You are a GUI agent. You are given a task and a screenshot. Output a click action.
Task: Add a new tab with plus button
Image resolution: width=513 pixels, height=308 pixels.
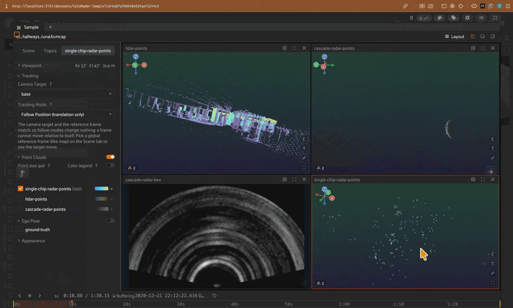pos(50,27)
